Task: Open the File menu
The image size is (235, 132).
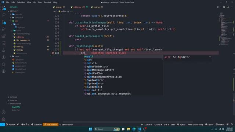Action: click(x=8, y=2)
